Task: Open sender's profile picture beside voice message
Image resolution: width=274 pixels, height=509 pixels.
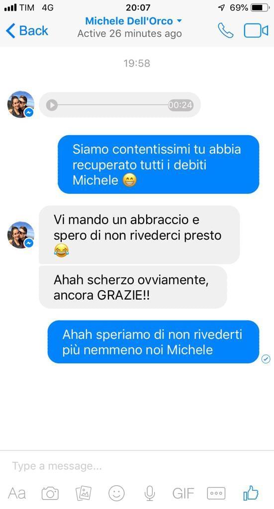Action: (21, 104)
